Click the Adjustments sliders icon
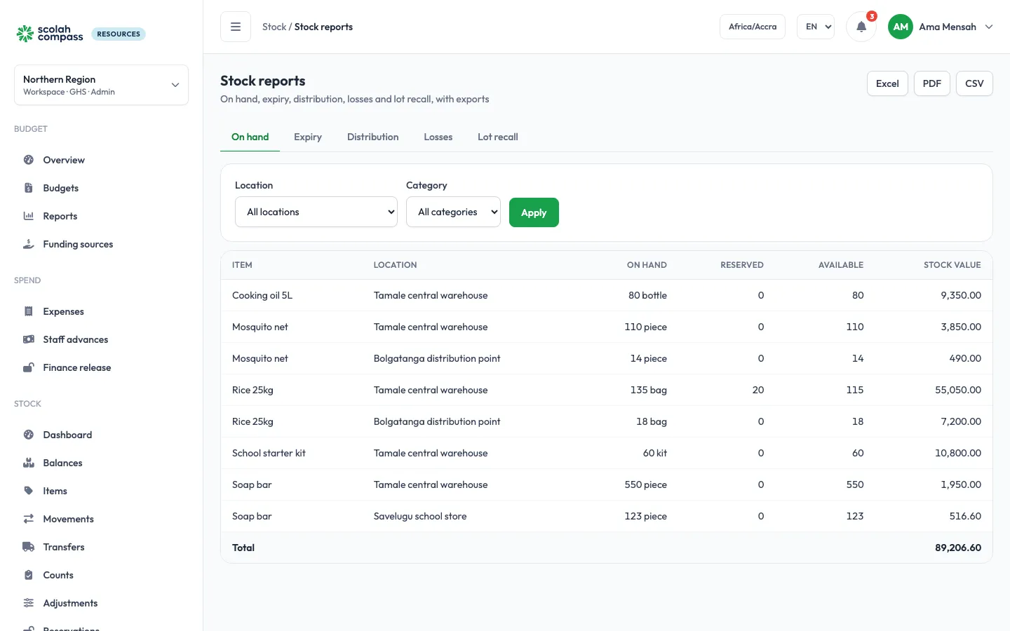Image resolution: width=1010 pixels, height=631 pixels. [29, 603]
